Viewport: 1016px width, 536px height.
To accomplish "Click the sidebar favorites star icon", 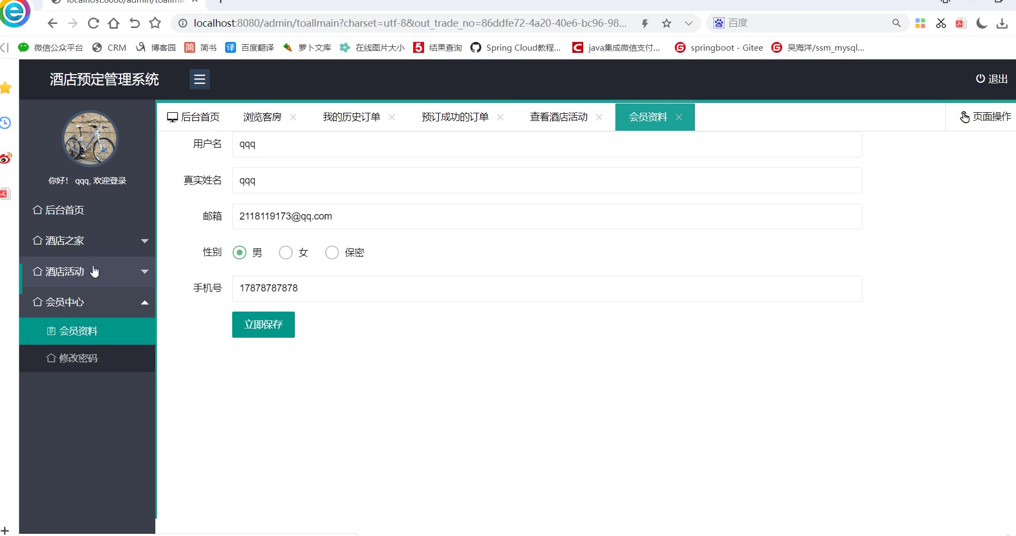I will click(5, 87).
